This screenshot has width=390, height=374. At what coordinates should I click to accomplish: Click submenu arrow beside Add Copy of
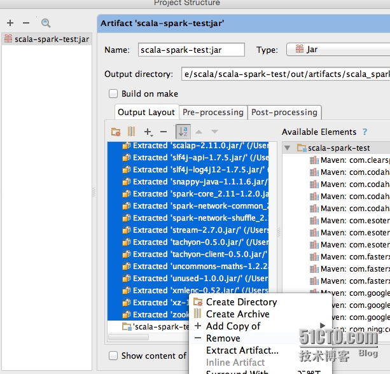point(323,325)
